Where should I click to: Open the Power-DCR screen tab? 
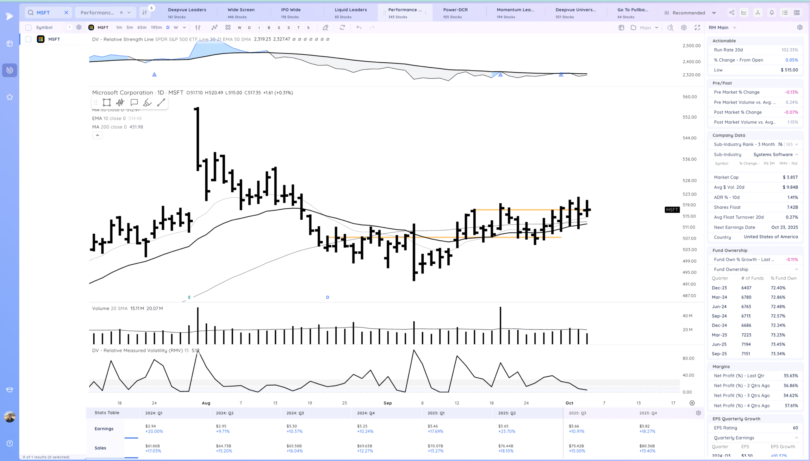[x=455, y=13]
